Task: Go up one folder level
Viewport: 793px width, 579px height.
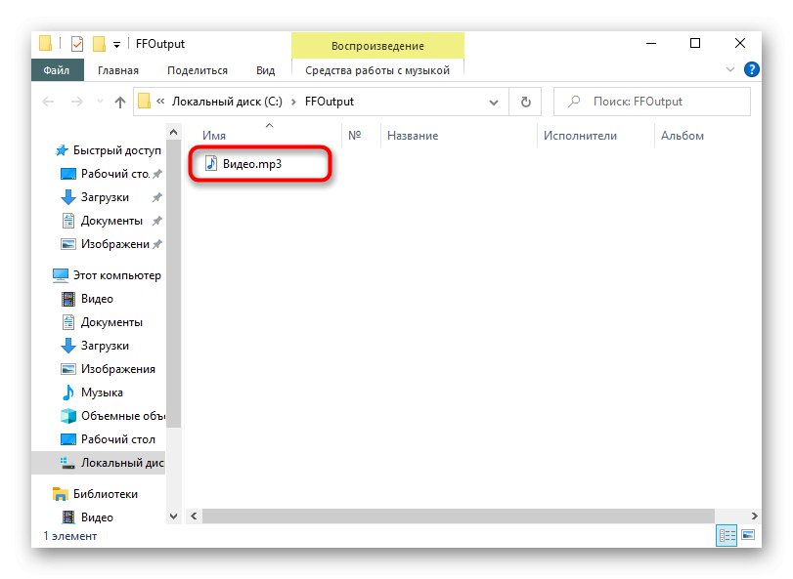Action: (120, 103)
